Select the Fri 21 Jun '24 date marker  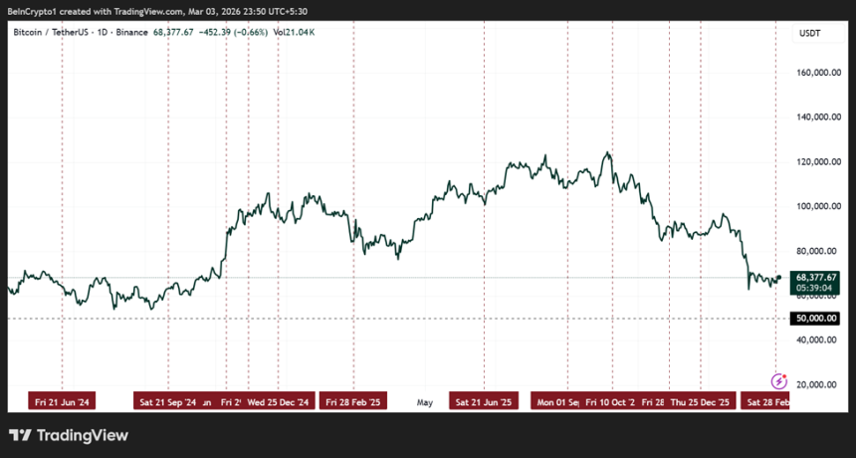pyautogui.click(x=62, y=402)
